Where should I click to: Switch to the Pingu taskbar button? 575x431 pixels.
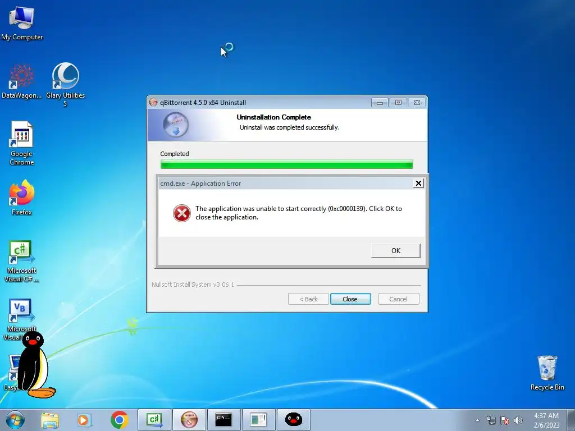click(x=293, y=420)
